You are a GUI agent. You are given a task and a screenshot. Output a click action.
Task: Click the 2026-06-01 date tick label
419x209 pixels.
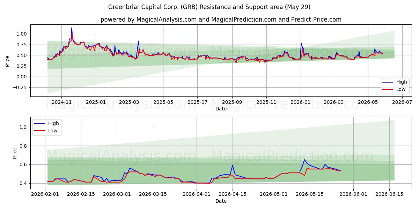point(353,194)
